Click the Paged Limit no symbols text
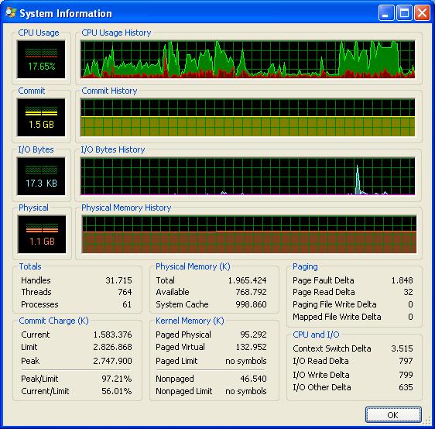Viewport: 435px width, 429px height. (x=246, y=361)
